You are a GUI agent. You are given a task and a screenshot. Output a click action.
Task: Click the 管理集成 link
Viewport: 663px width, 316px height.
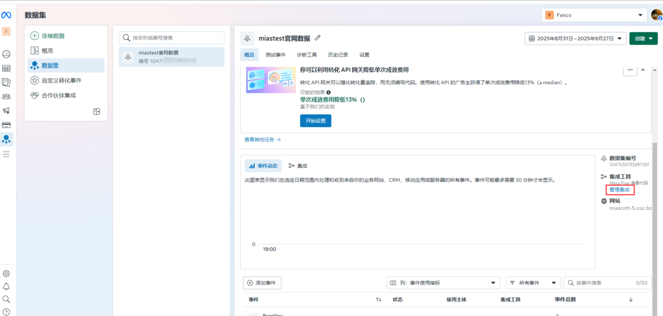(x=620, y=190)
